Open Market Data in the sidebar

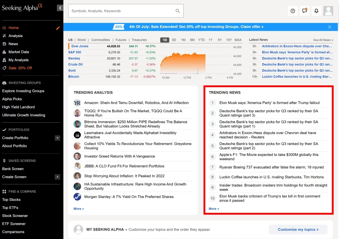(x=19, y=52)
